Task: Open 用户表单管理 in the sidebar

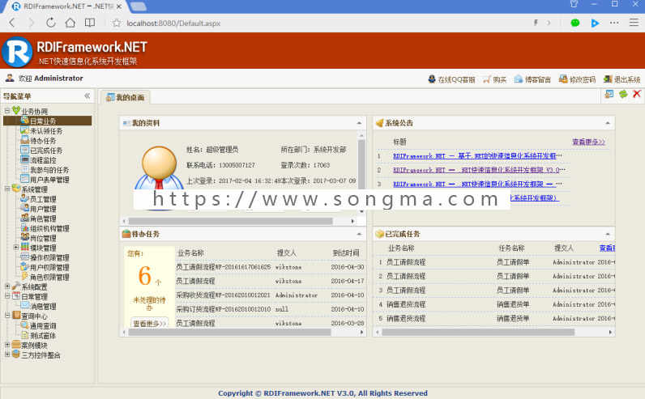Action: coord(49,180)
